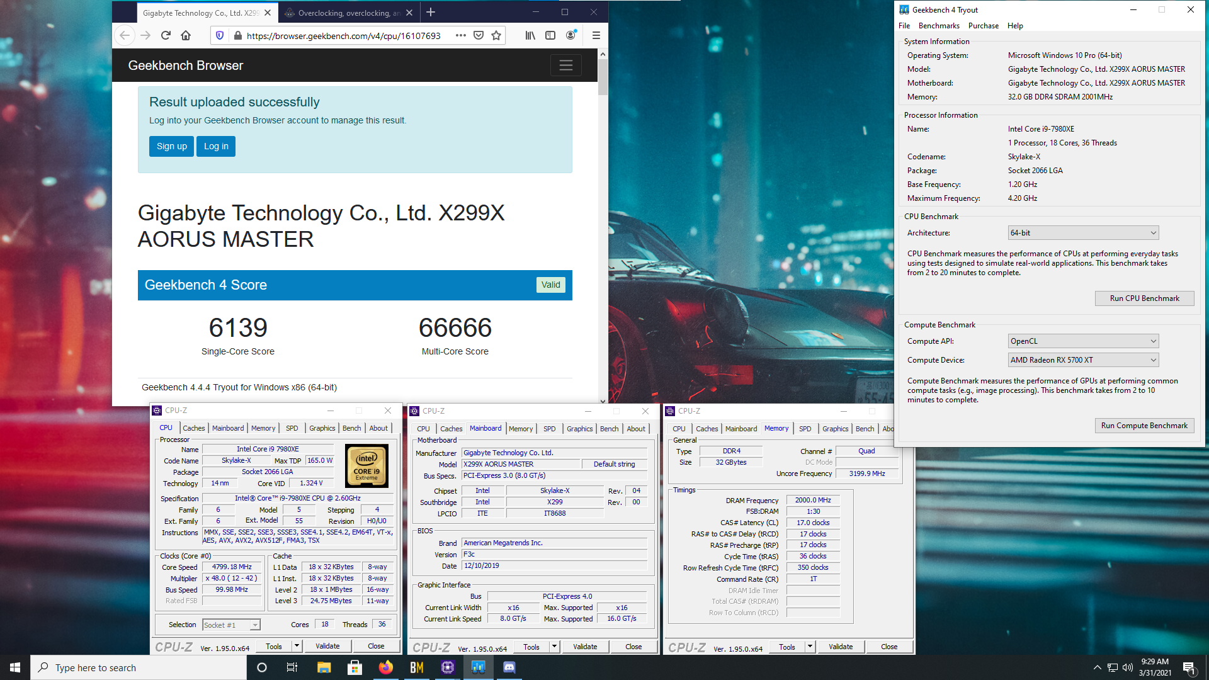Click the taskbar clock and date
This screenshot has width=1209, height=680.
click(1155, 667)
